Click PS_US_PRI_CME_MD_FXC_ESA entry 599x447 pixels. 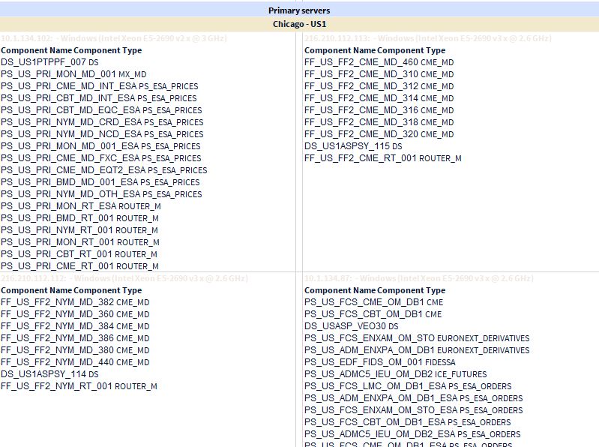click(x=101, y=158)
